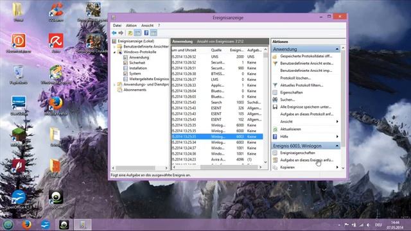Image resolution: width=411 pixels, height=231 pixels.
Task: Open the Aktion menu
Action: pyautogui.click(x=131, y=26)
